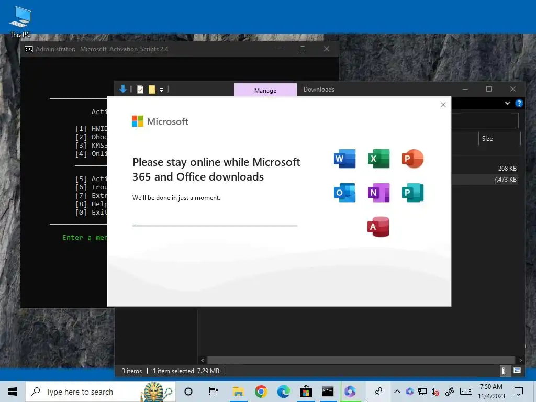The image size is (536, 402).
Task: Click the Publisher icon in Office installer
Action: point(412,193)
